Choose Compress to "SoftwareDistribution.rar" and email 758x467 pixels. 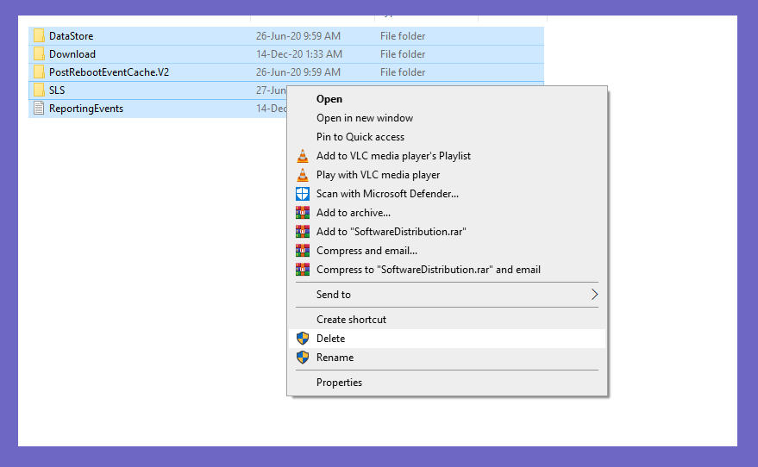(x=447, y=270)
